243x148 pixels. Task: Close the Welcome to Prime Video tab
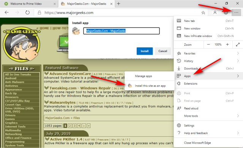[55, 4]
